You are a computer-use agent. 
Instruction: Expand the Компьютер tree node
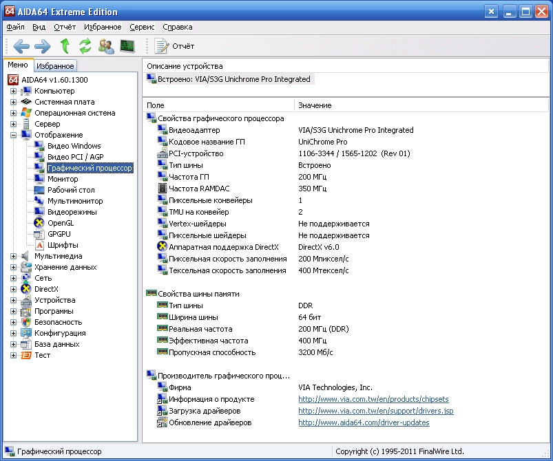click(x=13, y=91)
